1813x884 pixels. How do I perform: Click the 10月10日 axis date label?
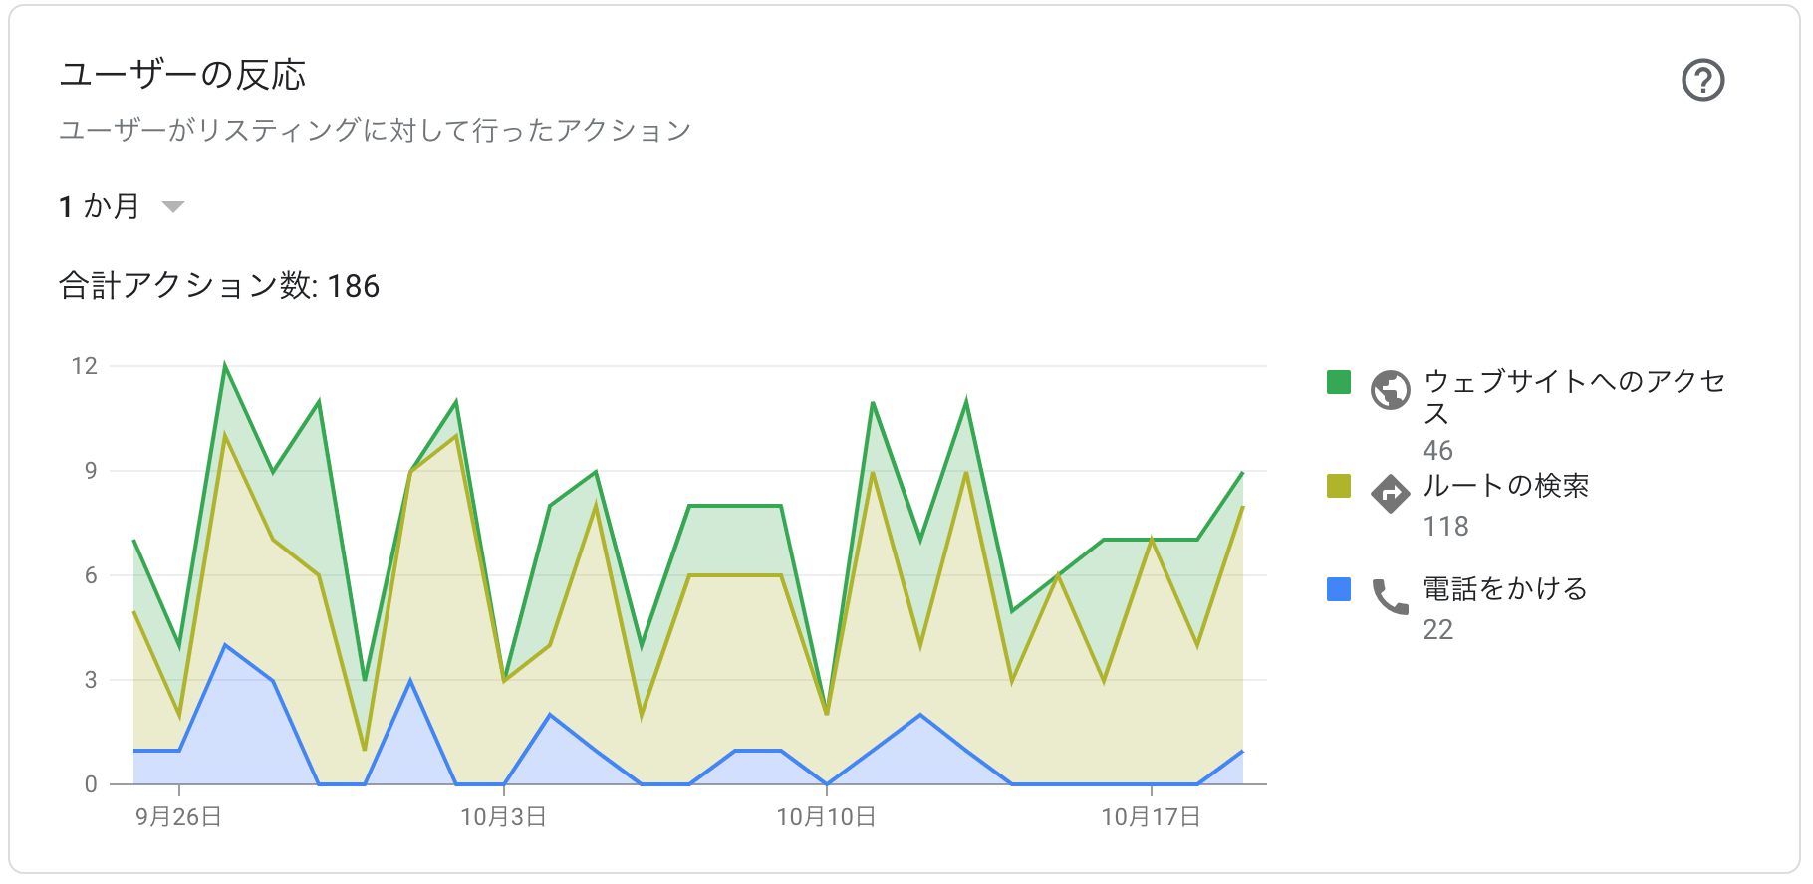[826, 817]
